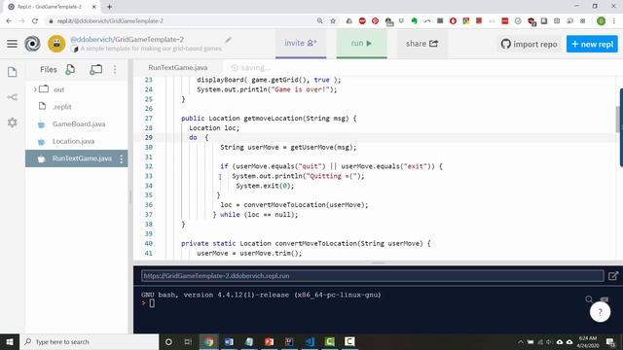Click the share button

point(421,44)
